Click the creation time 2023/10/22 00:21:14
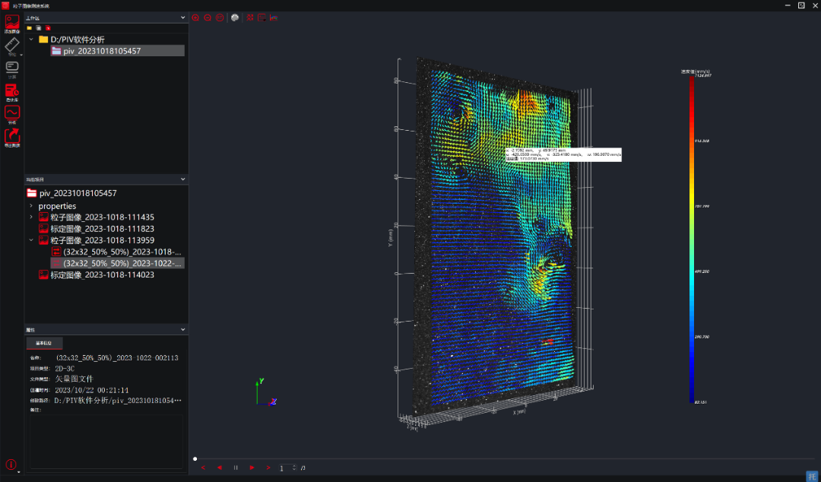Screen dimensions: 821x482 (92, 390)
